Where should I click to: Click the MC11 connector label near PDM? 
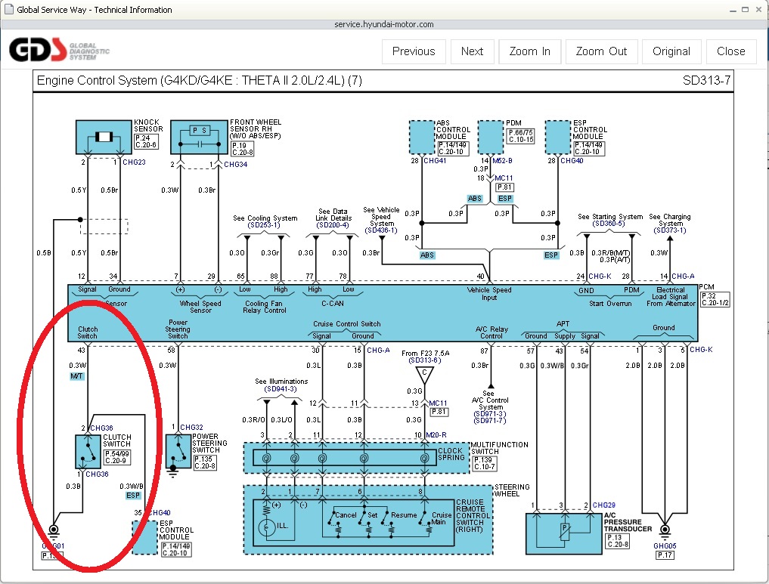(504, 178)
